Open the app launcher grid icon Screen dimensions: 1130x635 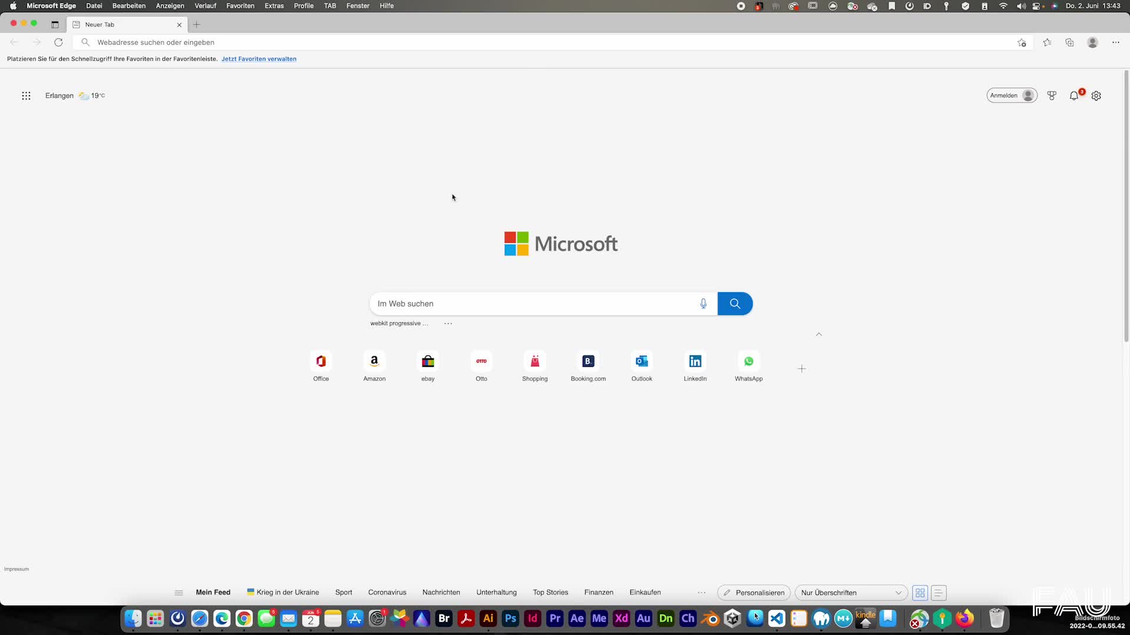26,95
